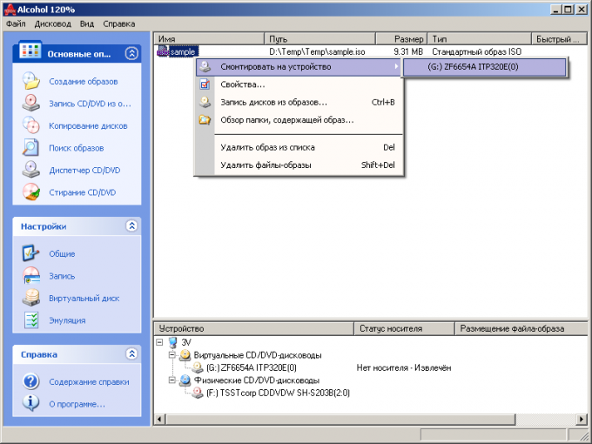592x444 pixels.
Task: Sort by the Имя column header
Action: [209, 39]
